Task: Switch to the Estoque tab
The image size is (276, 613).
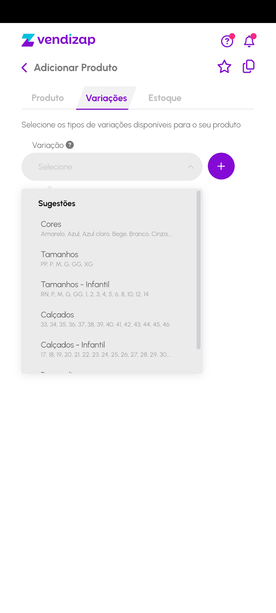Action: [165, 98]
